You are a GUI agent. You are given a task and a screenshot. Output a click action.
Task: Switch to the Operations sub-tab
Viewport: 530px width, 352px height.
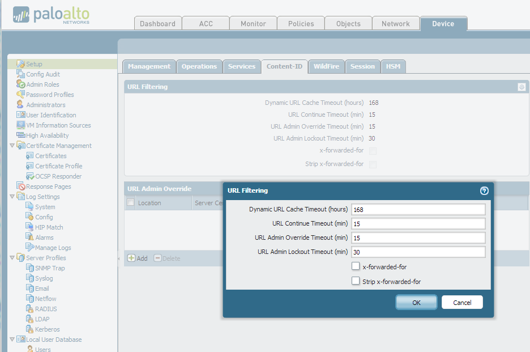(x=199, y=66)
